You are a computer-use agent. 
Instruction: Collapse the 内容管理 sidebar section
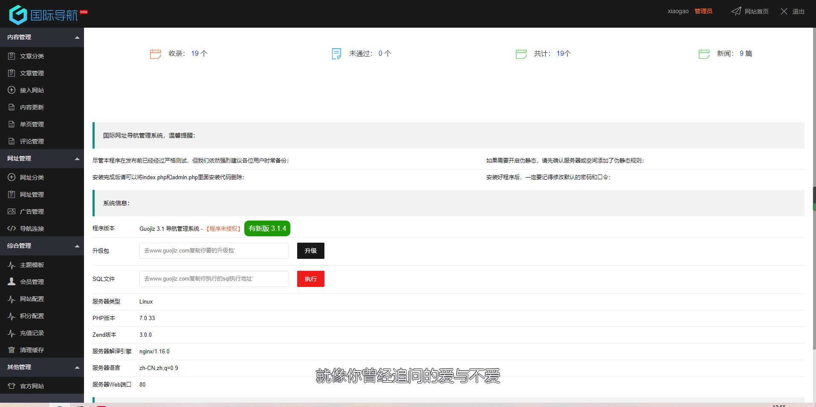click(x=77, y=37)
